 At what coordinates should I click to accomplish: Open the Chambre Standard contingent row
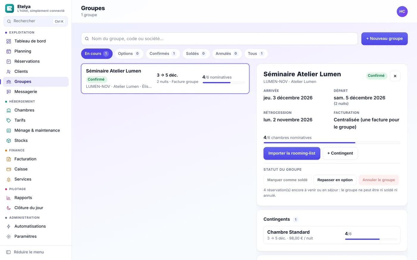pyautogui.click(x=332, y=235)
